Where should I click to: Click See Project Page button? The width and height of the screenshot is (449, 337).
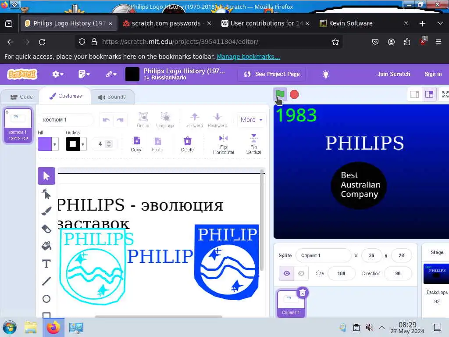pos(271,74)
